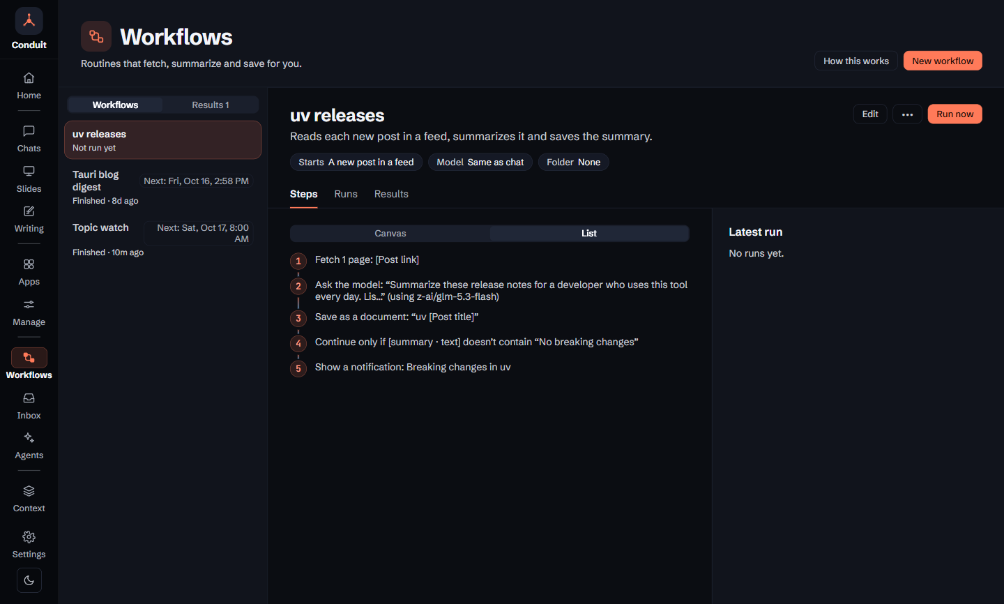Change the Model Same as chat chip
The image size is (1004, 604).
tap(480, 163)
